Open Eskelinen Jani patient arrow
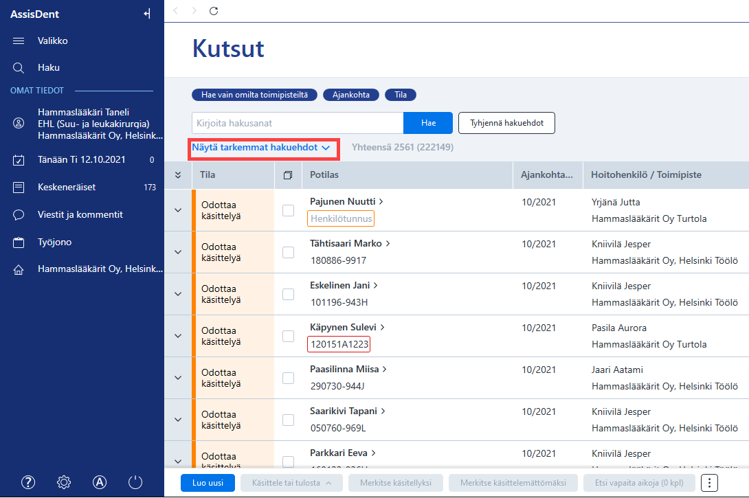Viewport: 749px width, 498px height. pyautogui.click(x=375, y=286)
